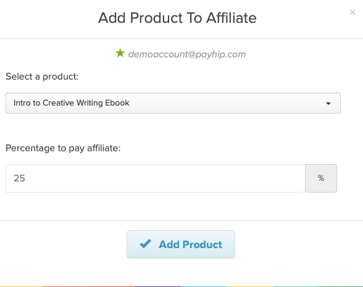
Task: Click the 'Select a product:' label
Action: [42, 77]
